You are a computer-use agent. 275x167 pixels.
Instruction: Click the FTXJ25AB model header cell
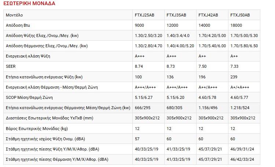[x=144, y=15]
